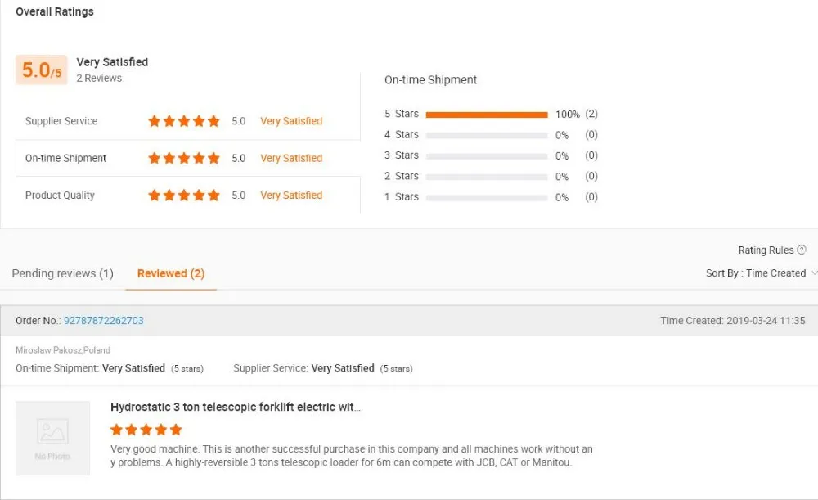Click the On-time Shipment row stars
Image resolution: width=818 pixels, height=500 pixels.
(183, 158)
